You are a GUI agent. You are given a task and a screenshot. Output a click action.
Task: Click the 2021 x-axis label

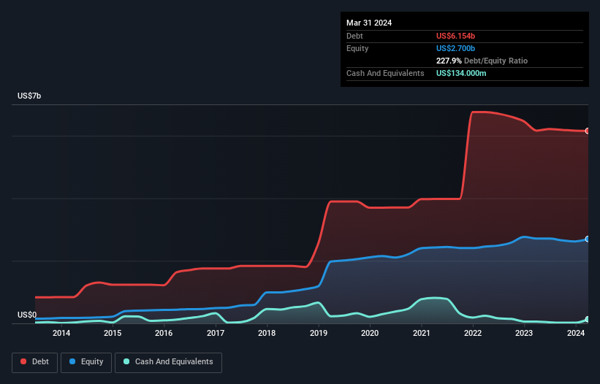pyautogui.click(x=421, y=333)
